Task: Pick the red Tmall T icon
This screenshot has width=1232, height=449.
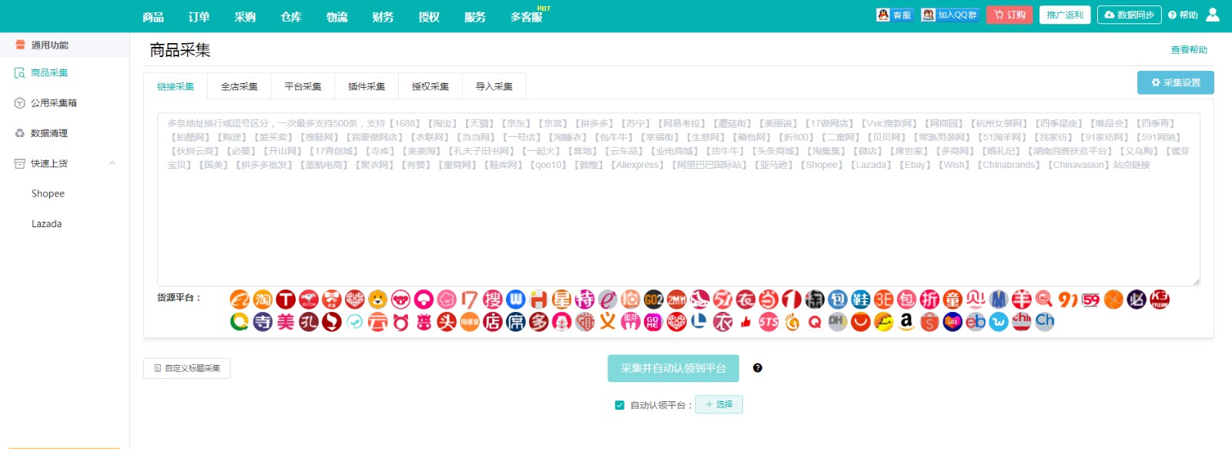Action: pyautogui.click(x=286, y=300)
